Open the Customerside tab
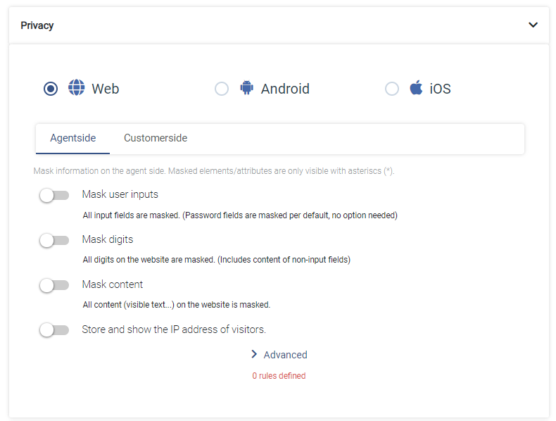This screenshot has width=556, height=421. 156,138
